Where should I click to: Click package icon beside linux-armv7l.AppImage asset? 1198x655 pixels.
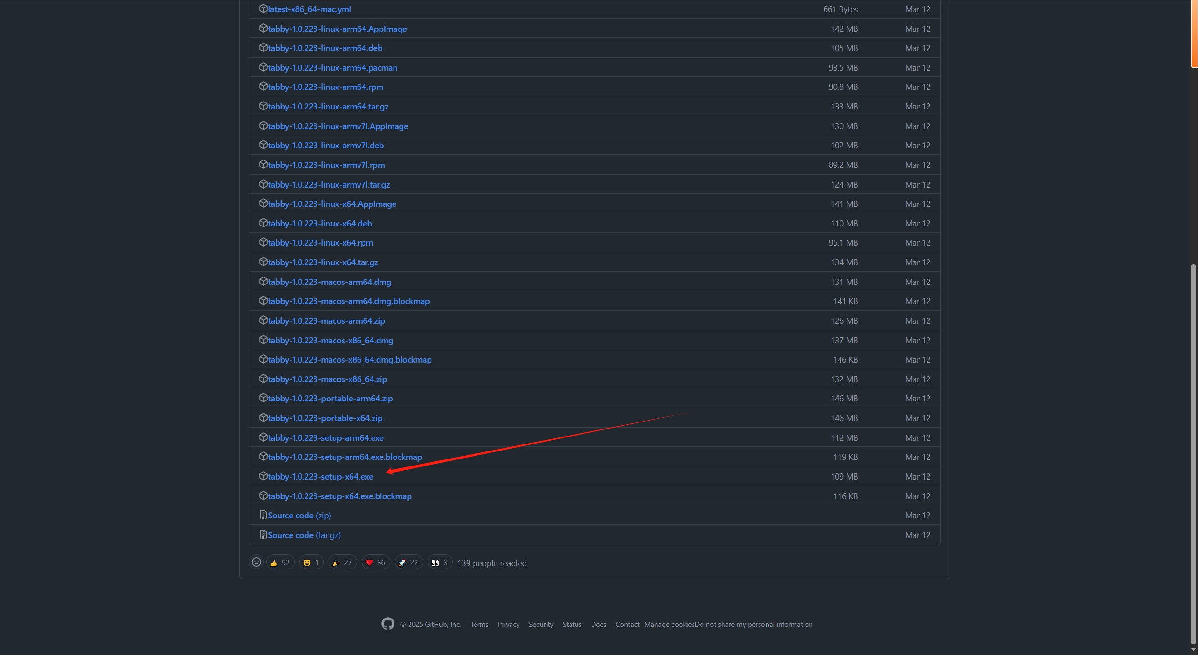263,126
